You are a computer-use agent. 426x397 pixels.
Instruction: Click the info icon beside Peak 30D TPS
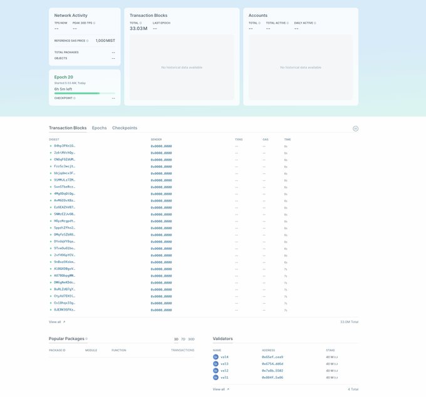coord(94,23)
